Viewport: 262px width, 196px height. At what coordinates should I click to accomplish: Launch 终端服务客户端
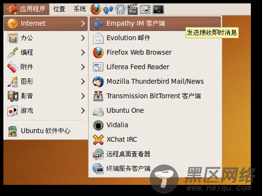point(155,168)
